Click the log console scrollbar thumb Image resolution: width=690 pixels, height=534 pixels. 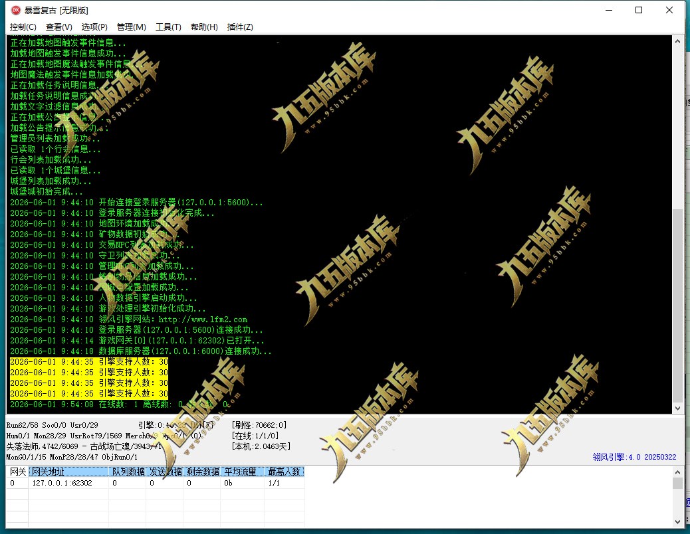point(677,305)
